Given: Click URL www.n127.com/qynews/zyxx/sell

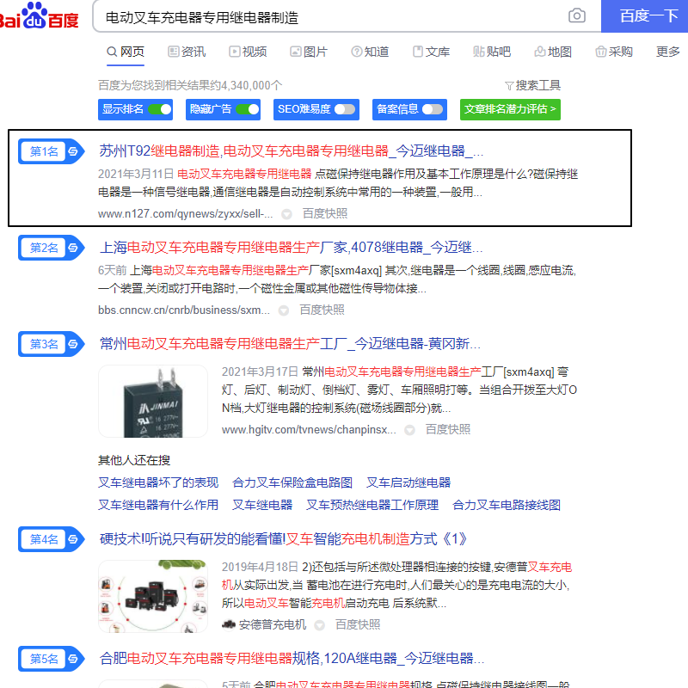Looking at the screenshot, I should (x=185, y=213).
